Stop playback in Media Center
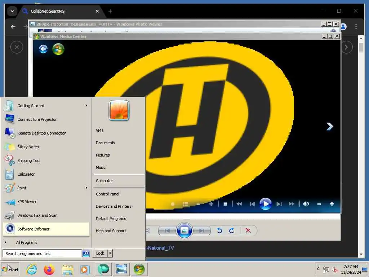The image size is (369, 277). point(225,204)
